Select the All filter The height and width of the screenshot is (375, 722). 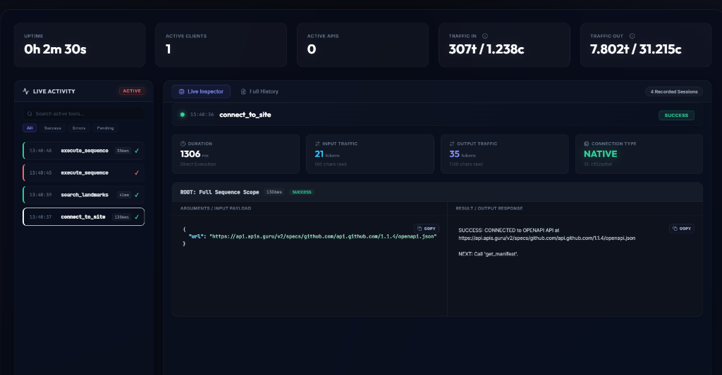point(30,128)
